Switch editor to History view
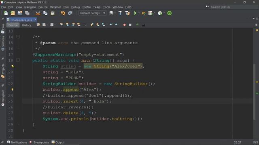 (26, 25)
